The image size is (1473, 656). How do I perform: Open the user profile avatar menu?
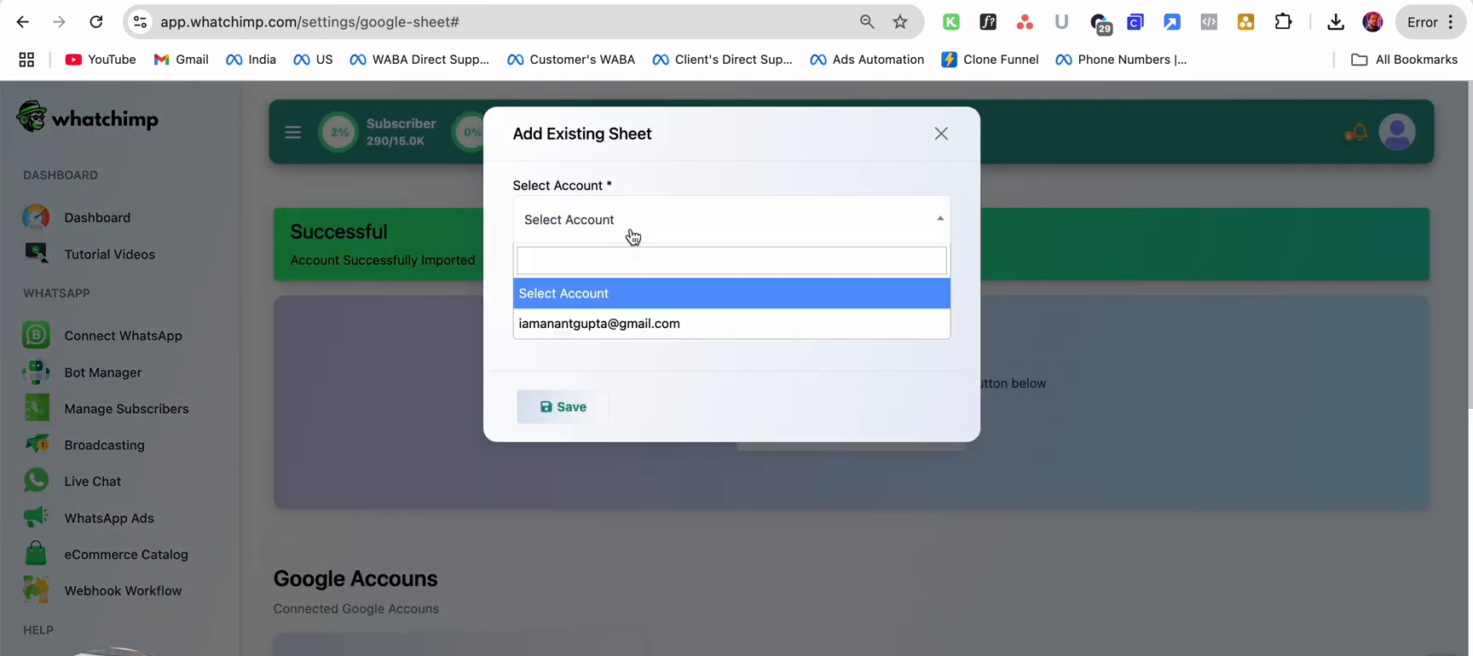(x=1397, y=132)
